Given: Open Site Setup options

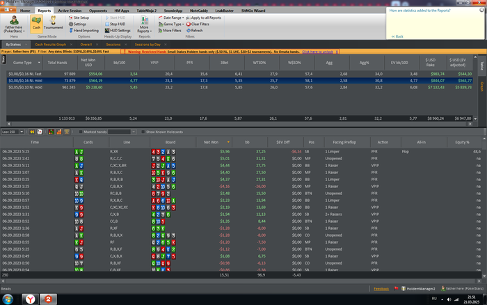Looking at the screenshot, I should coord(79,17).
